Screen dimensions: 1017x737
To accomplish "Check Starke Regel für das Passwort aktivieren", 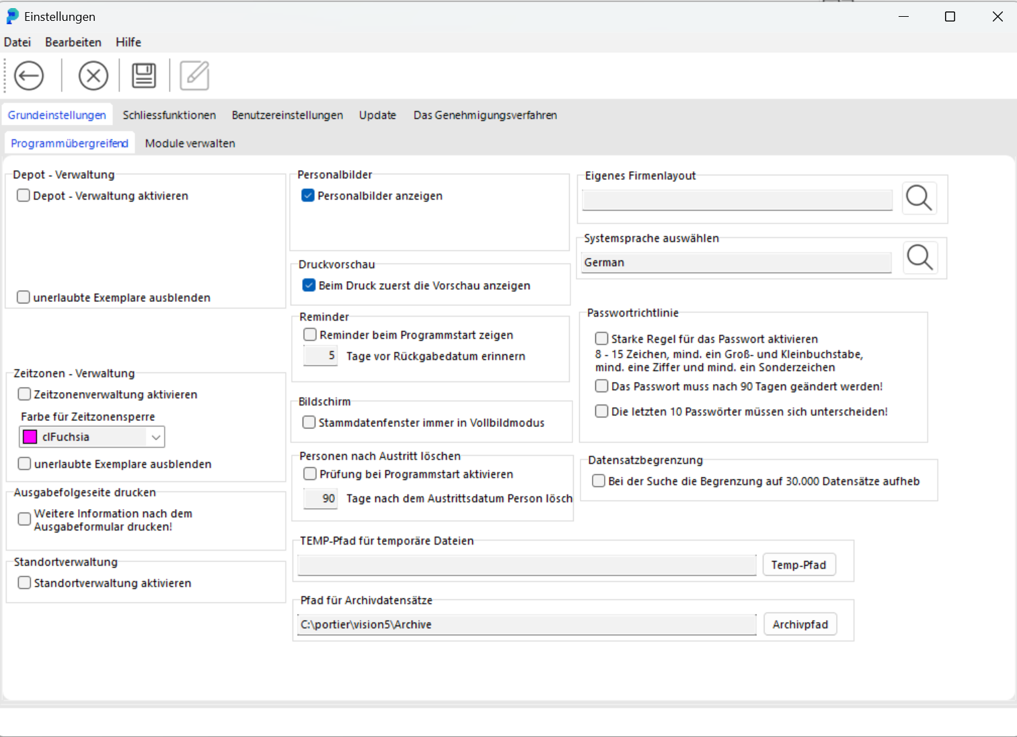I will (601, 338).
